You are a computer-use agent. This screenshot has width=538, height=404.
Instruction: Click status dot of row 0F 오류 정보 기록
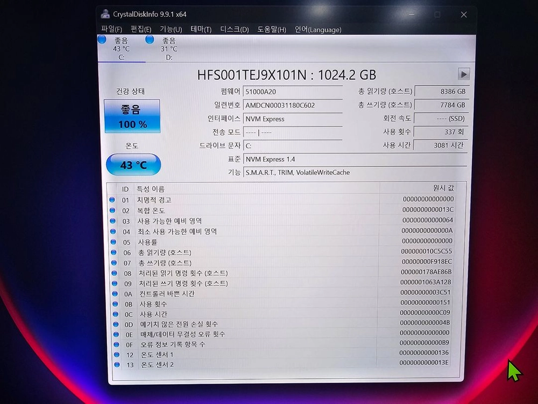[x=117, y=344]
